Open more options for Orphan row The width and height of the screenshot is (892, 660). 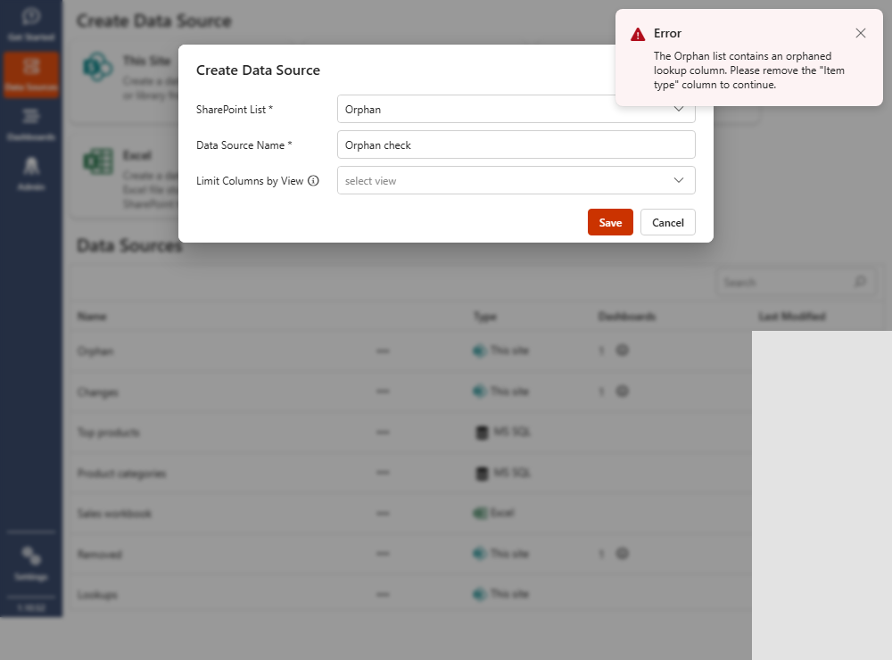pos(383,351)
